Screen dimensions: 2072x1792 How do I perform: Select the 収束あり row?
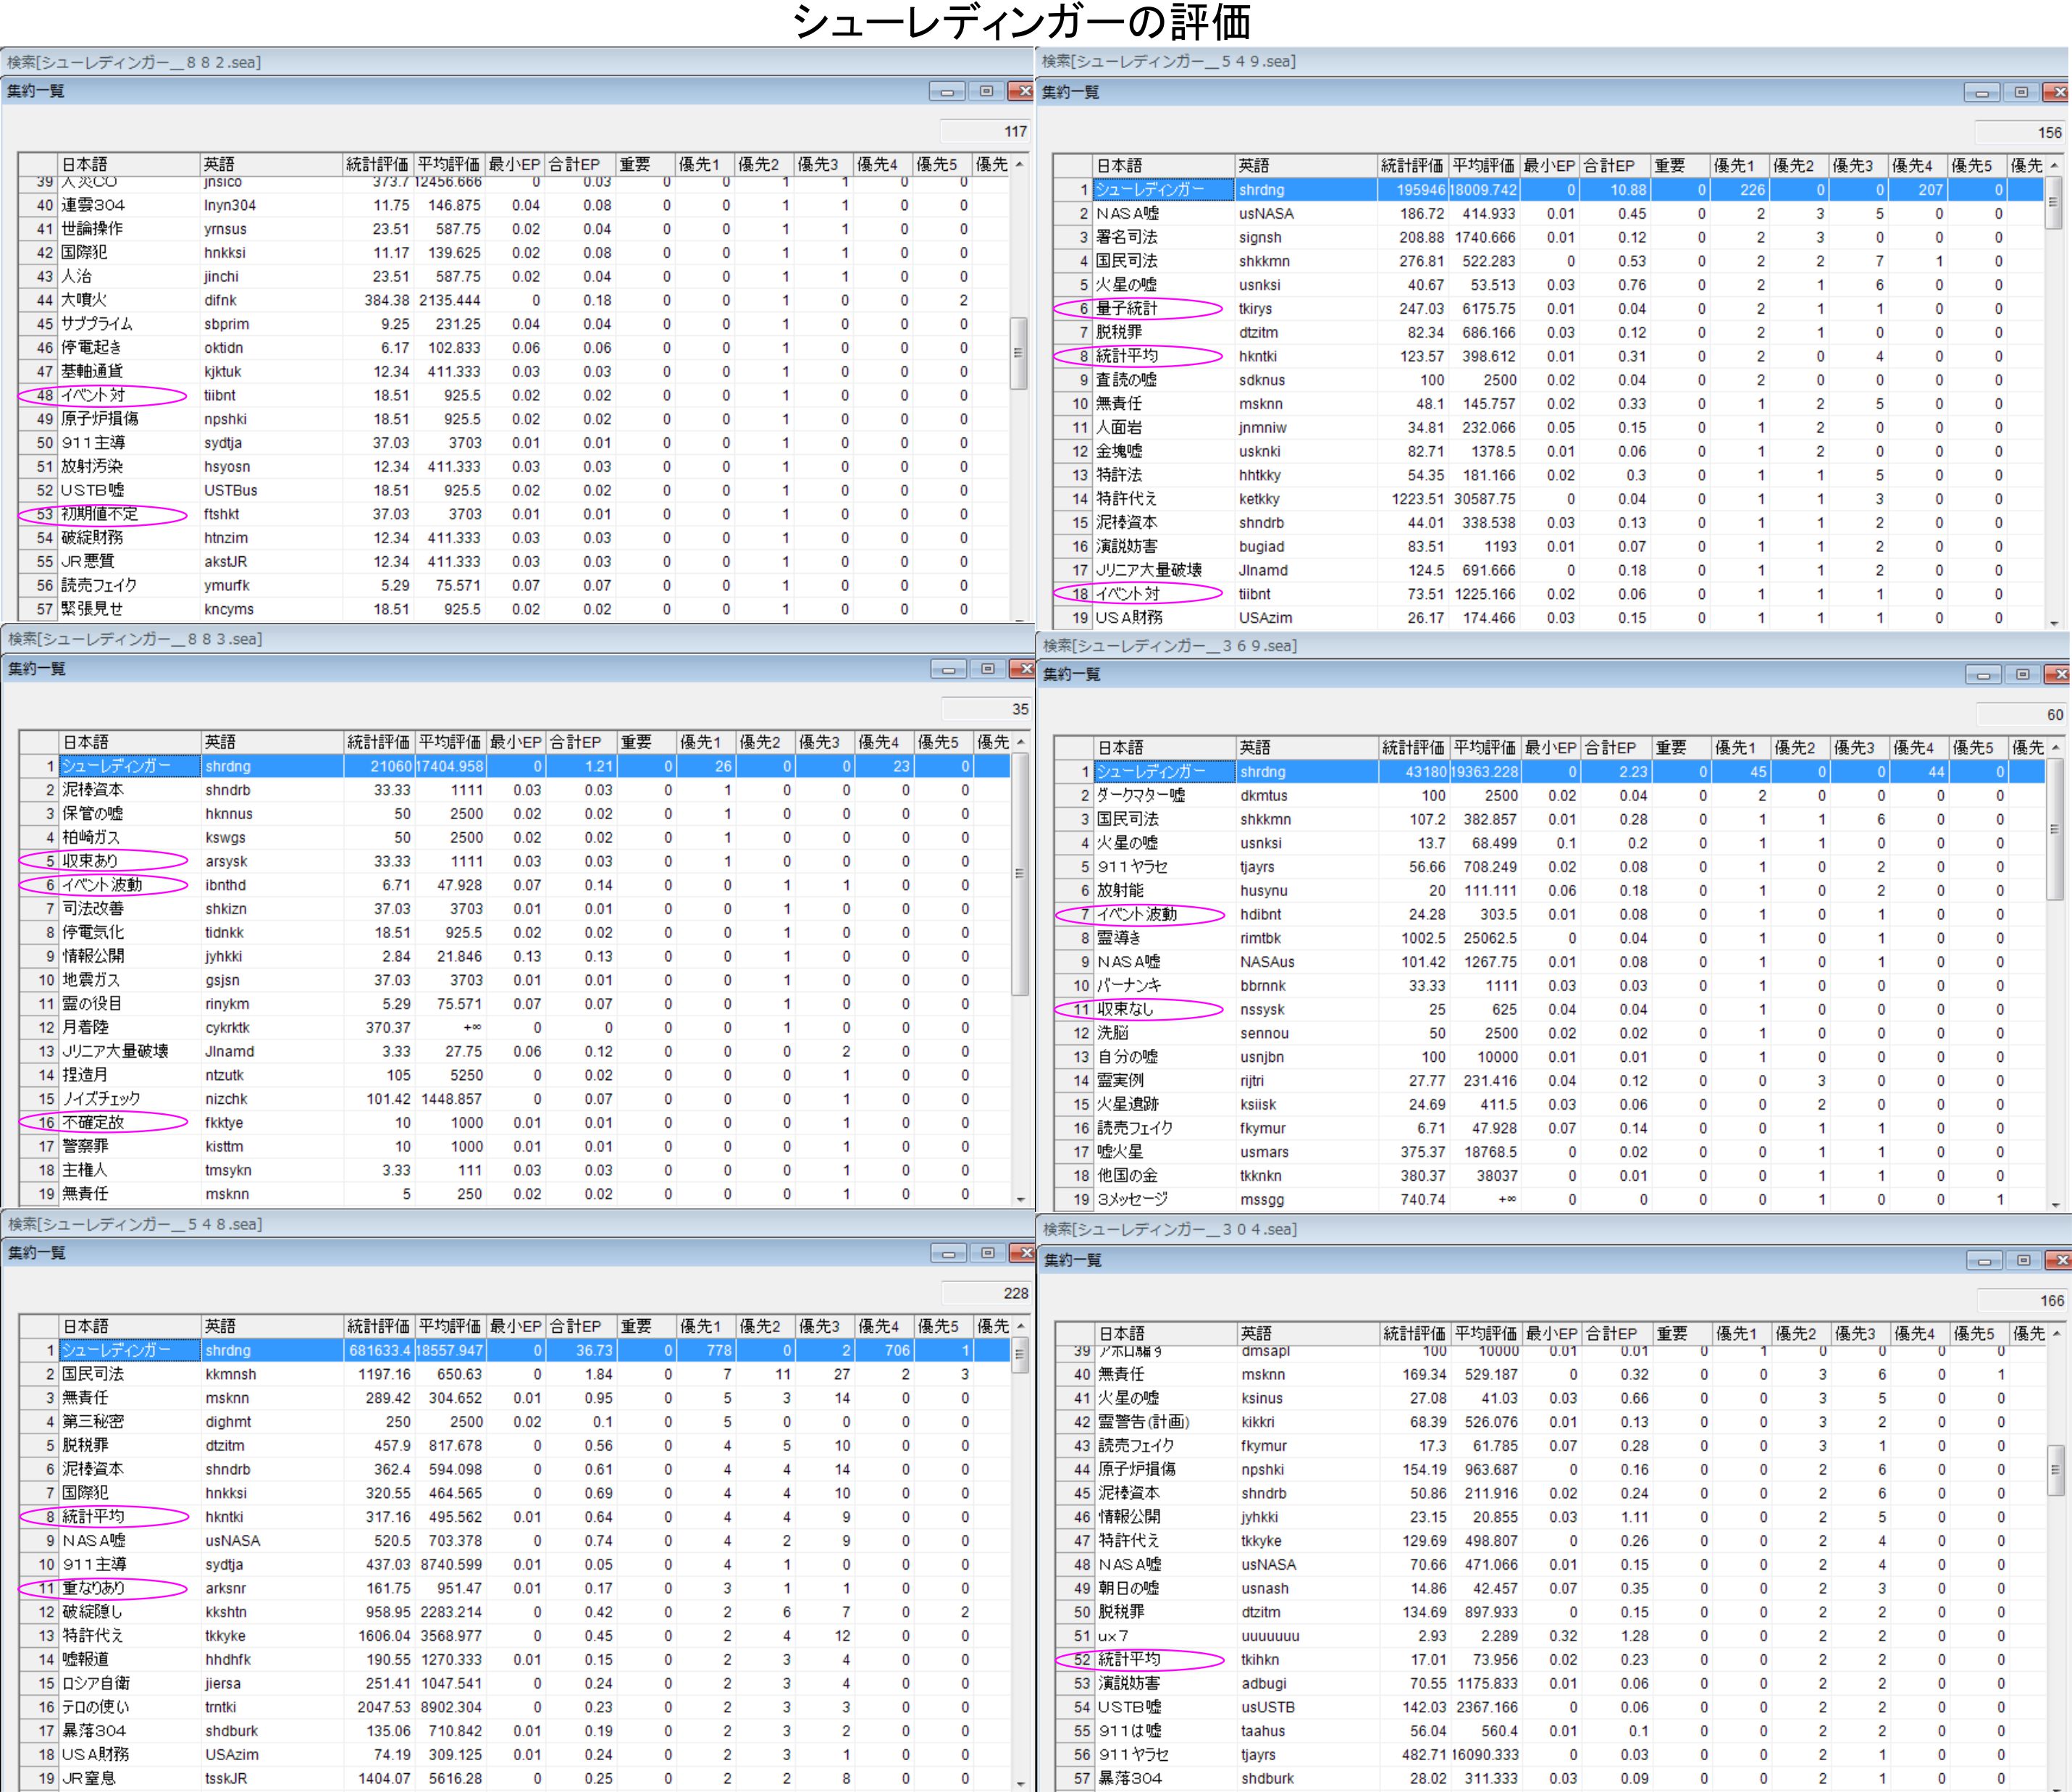tap(90, 861)
